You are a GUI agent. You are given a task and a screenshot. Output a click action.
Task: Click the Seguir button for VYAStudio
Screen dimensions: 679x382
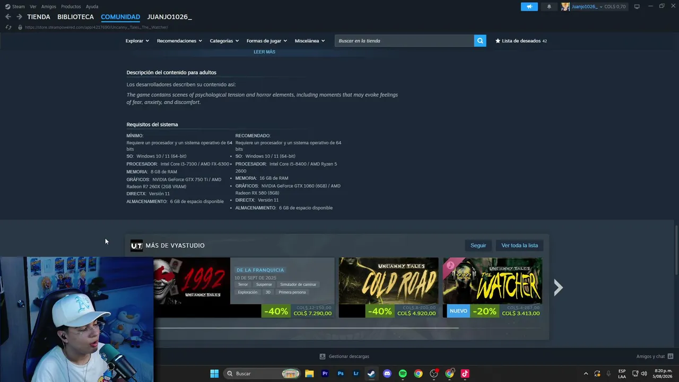tap(478, 246)
